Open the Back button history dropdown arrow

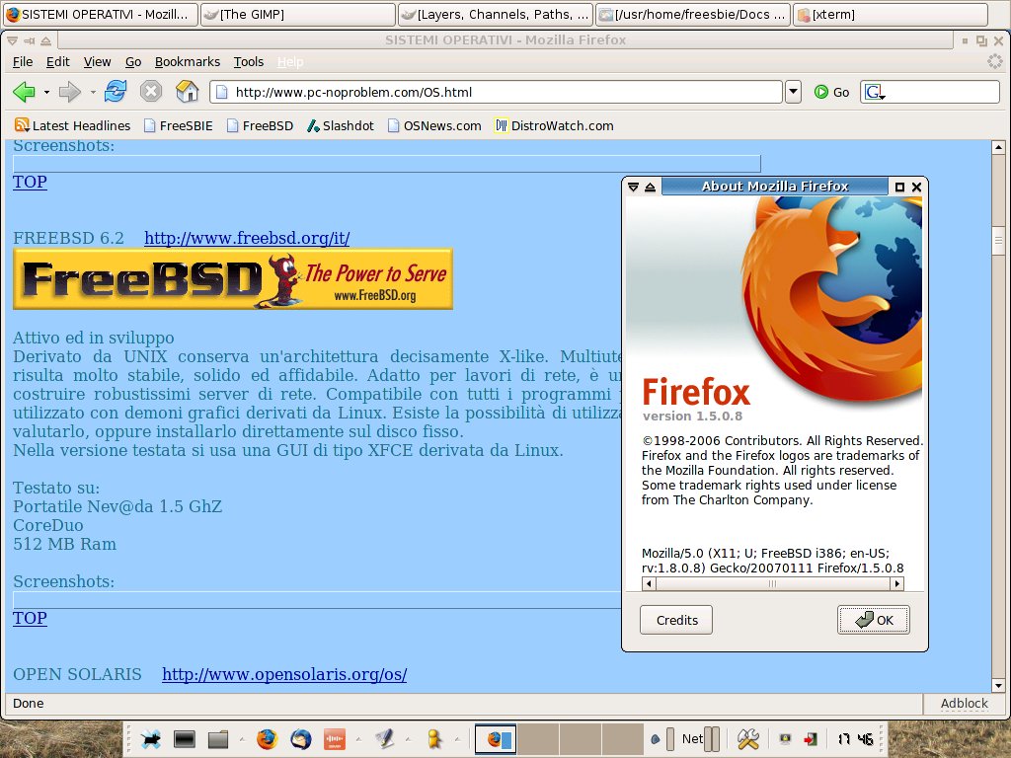click(x=46, y=93)
